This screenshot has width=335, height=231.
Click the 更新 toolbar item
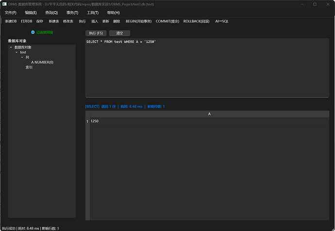105,21
